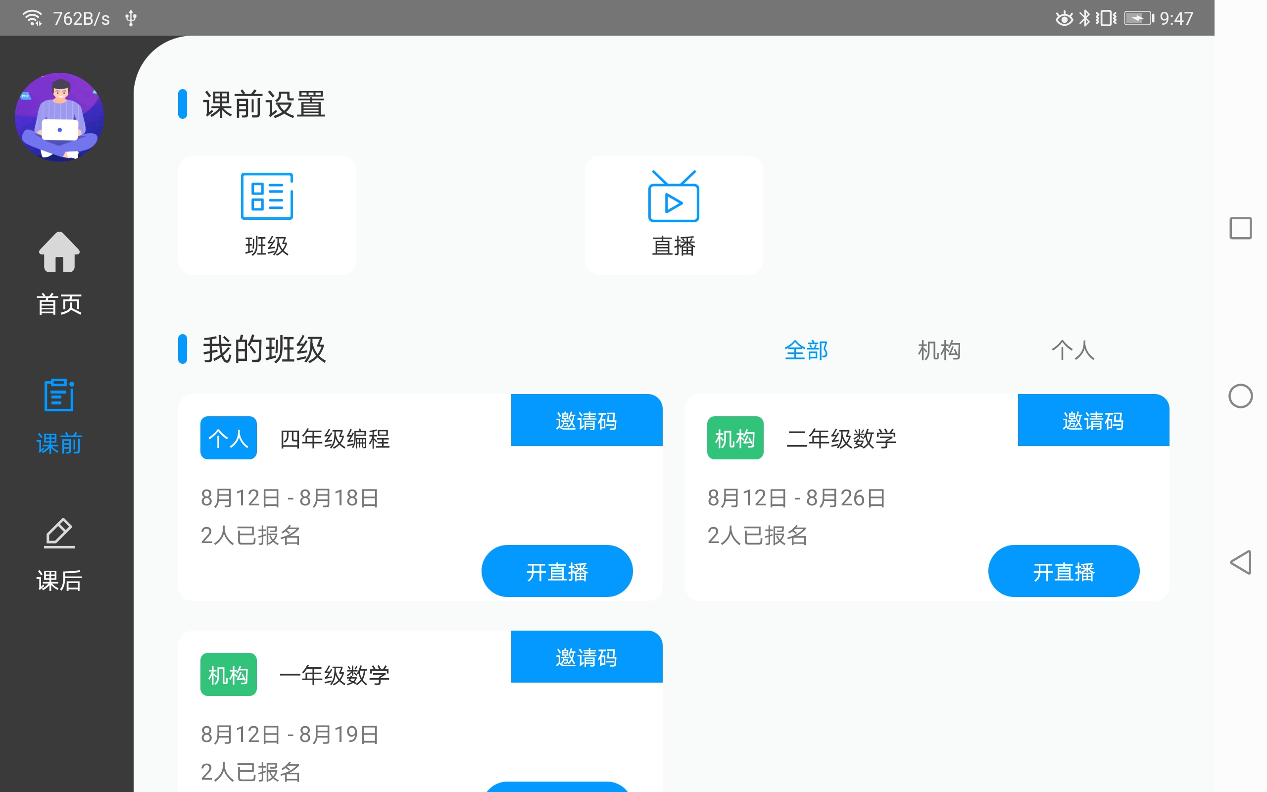Show invitation code for 一年级数学 class
This screenshot has width=1267, height=792.
586,657
